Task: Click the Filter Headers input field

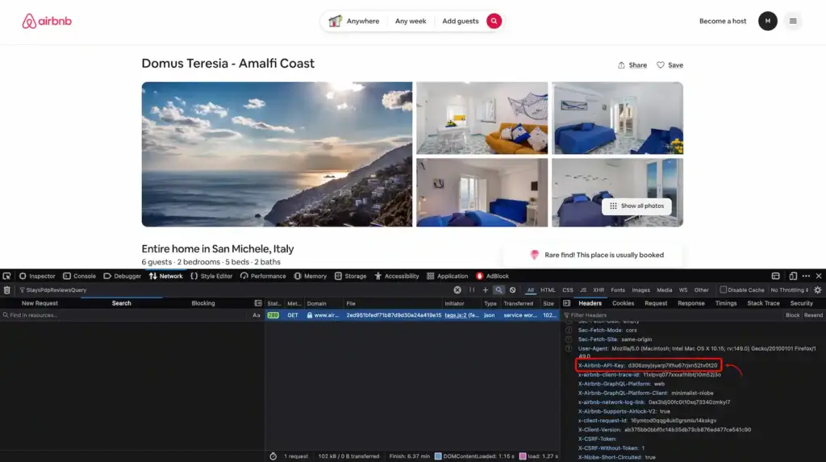Action: (672, 315)
